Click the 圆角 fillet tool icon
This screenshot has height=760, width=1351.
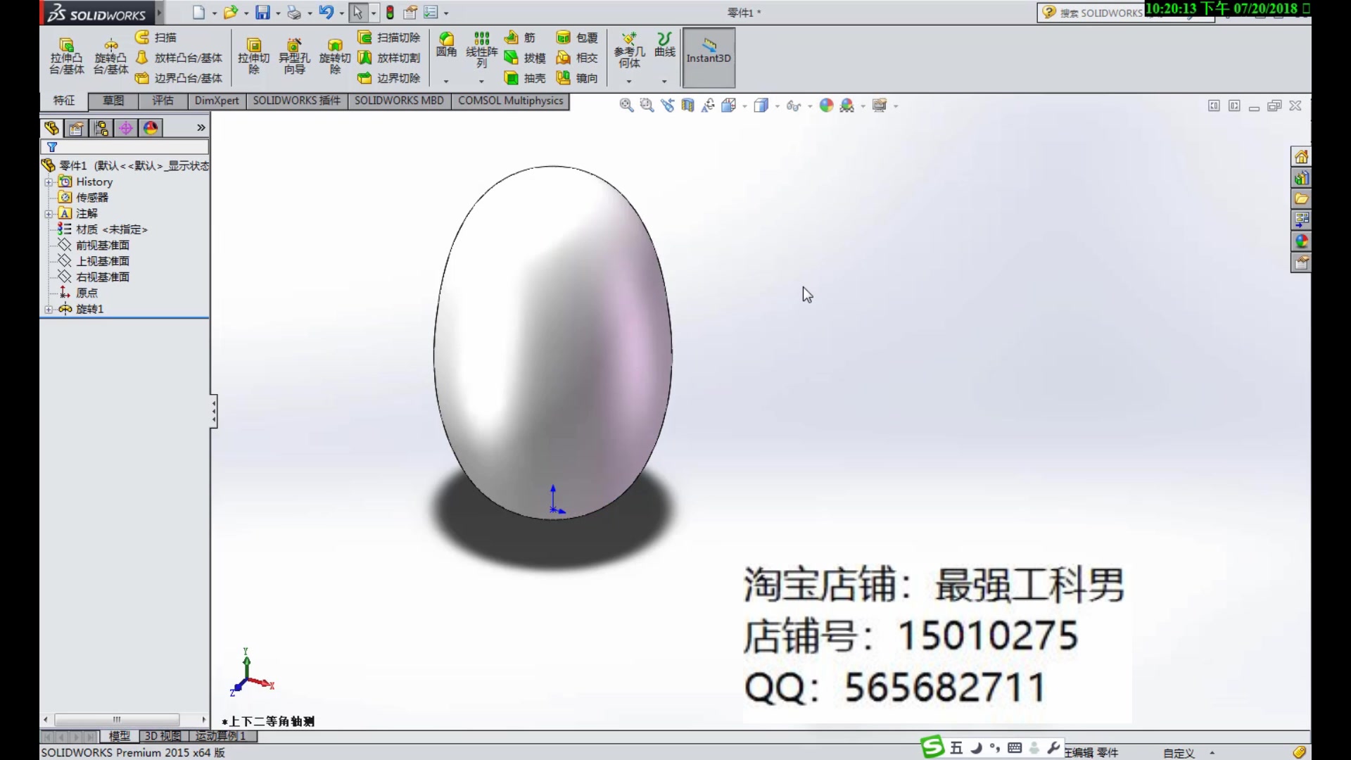[446, 44]
